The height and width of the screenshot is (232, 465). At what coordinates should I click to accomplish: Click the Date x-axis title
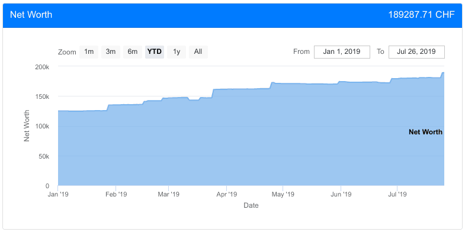pyautogui.click(x=251, y=205)
